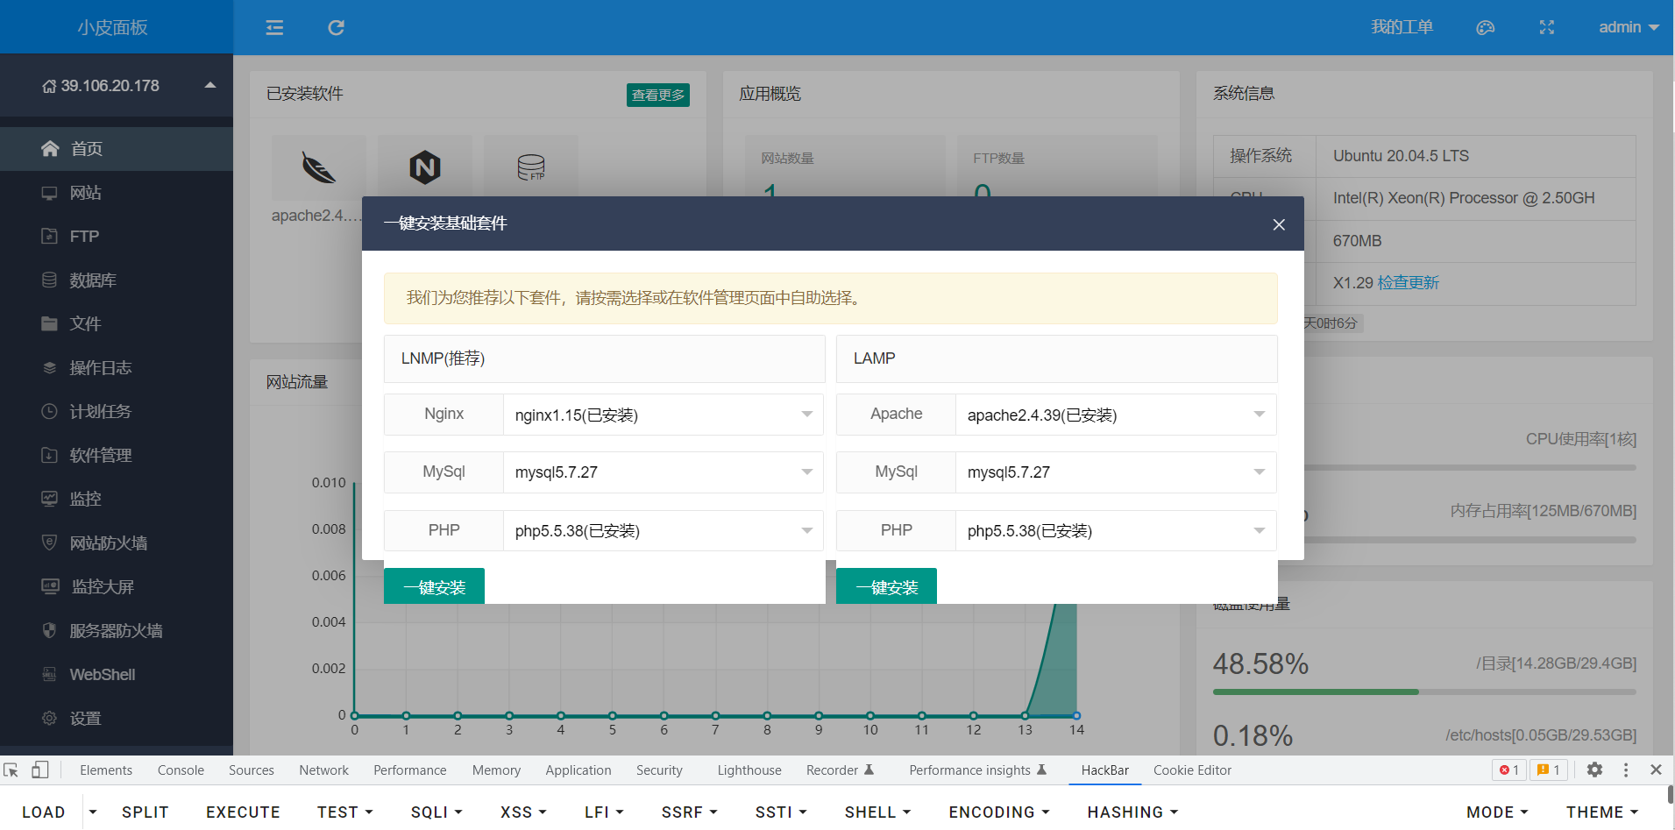Click the refresh icon in top bar
The image size is (1675, 830).
point(336,27)
